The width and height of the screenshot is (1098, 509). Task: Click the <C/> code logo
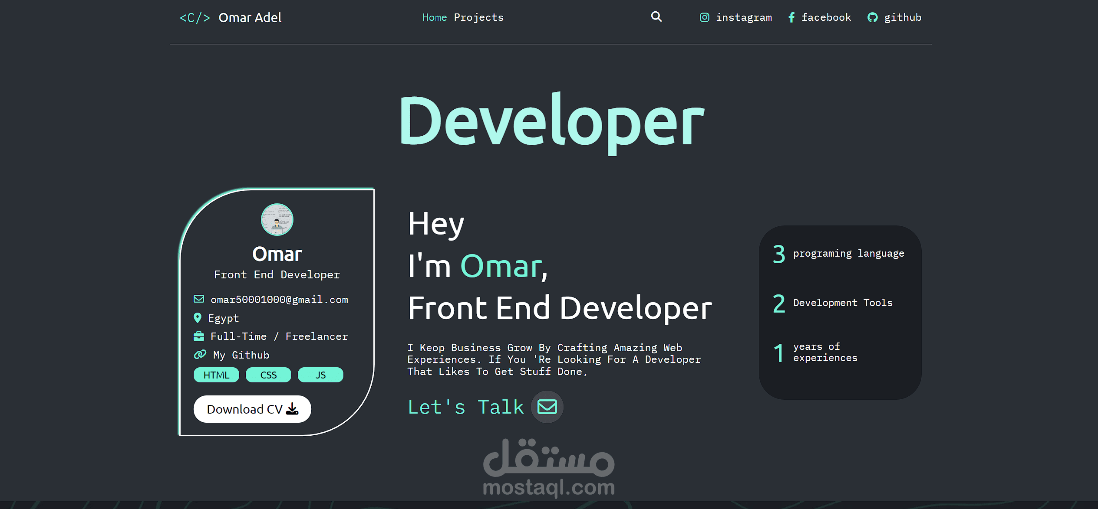(195, 18)
